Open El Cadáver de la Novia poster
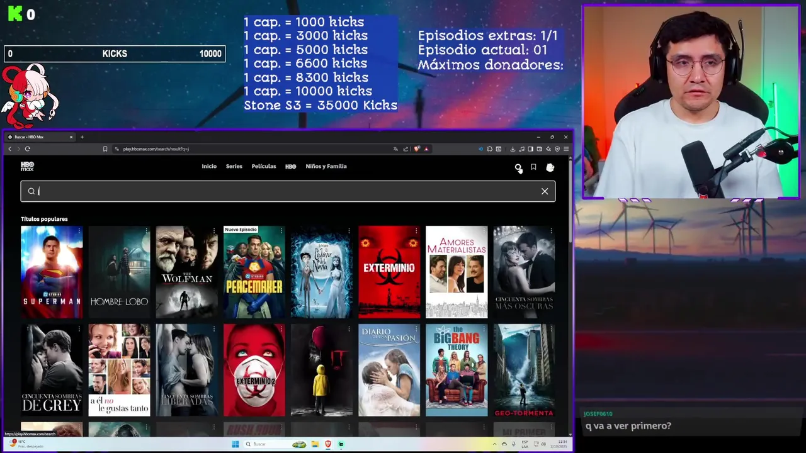 pos(321,272)
